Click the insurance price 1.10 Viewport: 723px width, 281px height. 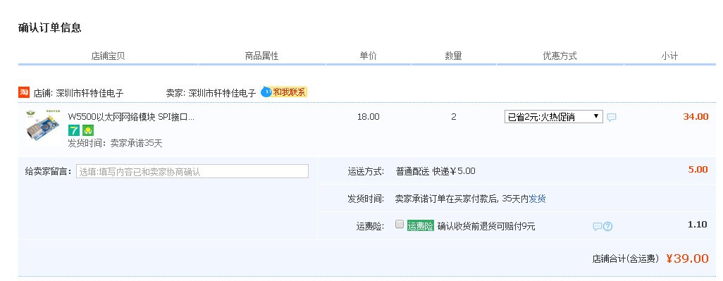[698, 225]
